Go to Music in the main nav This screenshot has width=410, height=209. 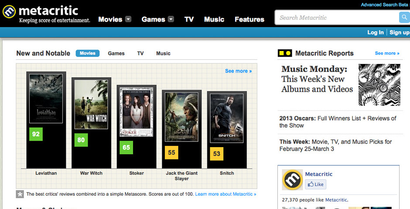[x=214, y=19]
